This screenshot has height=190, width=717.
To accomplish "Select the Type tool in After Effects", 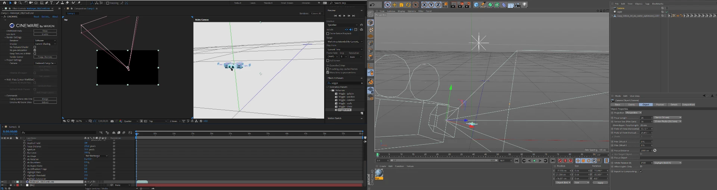I will 52,3.
